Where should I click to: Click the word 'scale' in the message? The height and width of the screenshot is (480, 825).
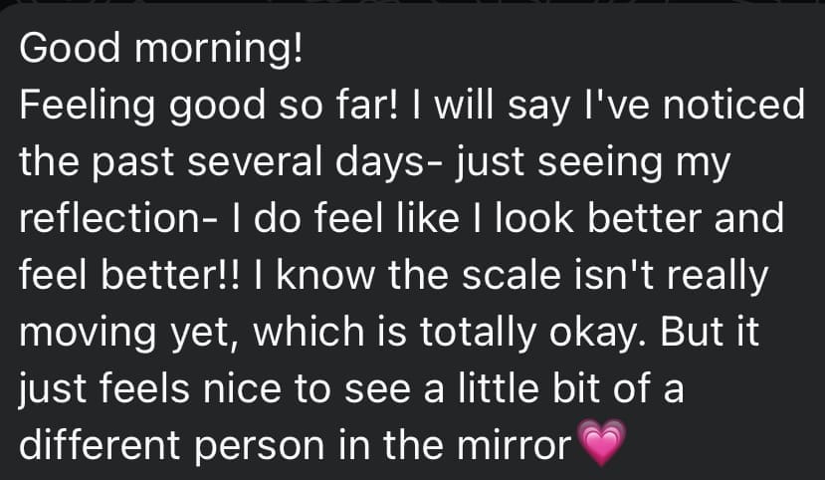[x=512, y=275]
